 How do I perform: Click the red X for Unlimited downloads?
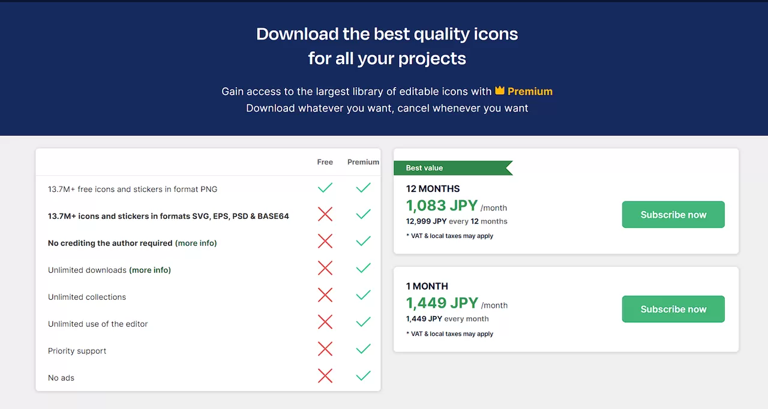[x=325, y=268]
